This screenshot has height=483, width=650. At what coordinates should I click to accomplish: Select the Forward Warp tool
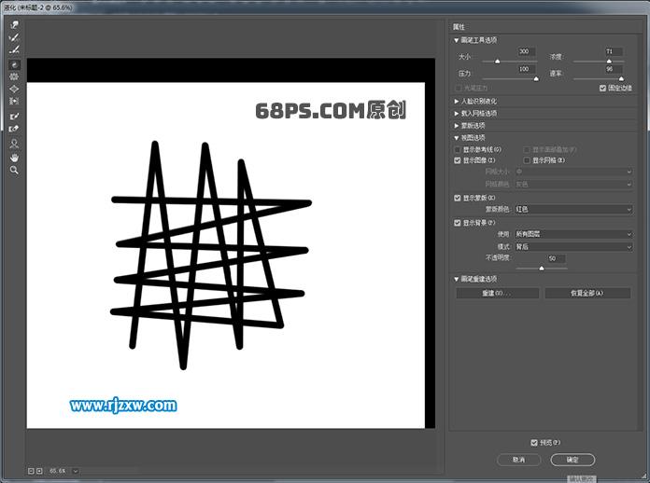pyautogui.click(x=14, y=25)
